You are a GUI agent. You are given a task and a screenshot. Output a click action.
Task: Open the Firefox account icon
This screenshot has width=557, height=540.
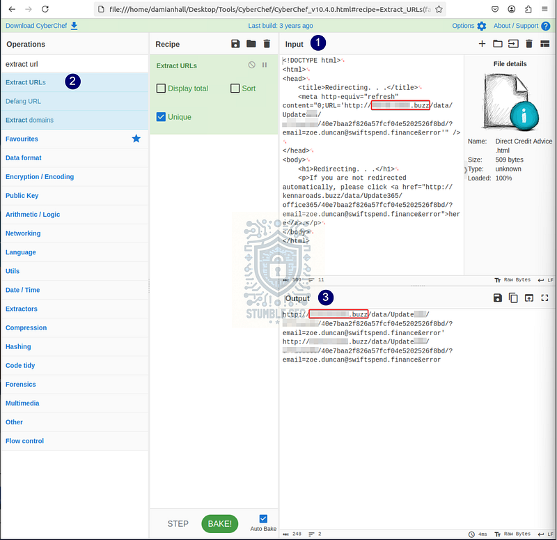(x=512, y=9)
